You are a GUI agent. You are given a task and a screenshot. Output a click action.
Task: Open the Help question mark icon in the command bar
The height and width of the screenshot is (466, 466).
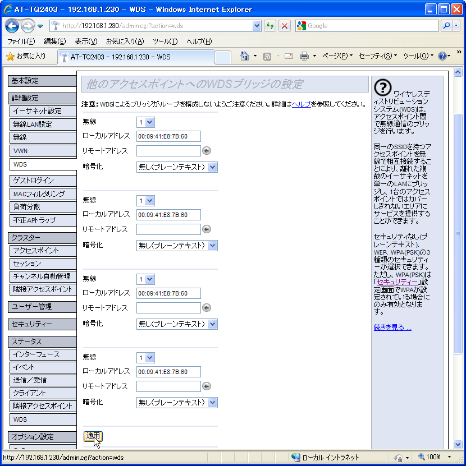point(442,56)
